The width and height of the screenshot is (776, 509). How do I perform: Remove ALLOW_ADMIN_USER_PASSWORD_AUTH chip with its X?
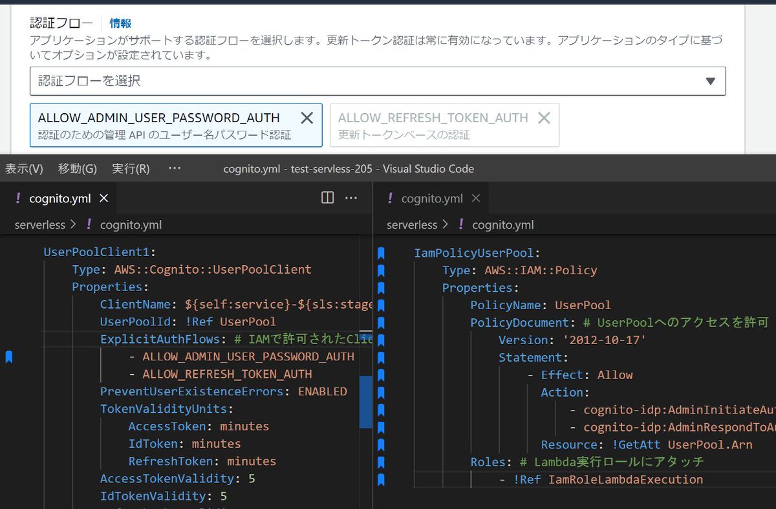coord(307,118)
